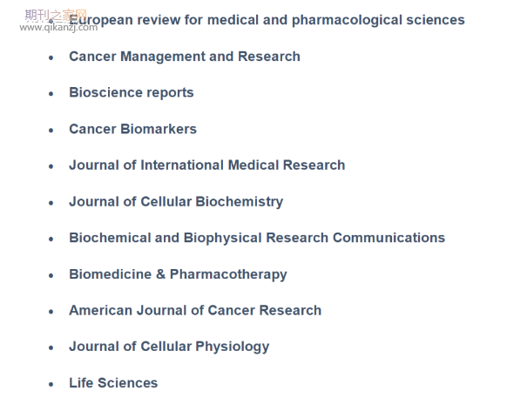The height and width of the screenshot is (398, 527).
Task: Open Biochemical and Biophysical Research Communications
Action: 257,238
